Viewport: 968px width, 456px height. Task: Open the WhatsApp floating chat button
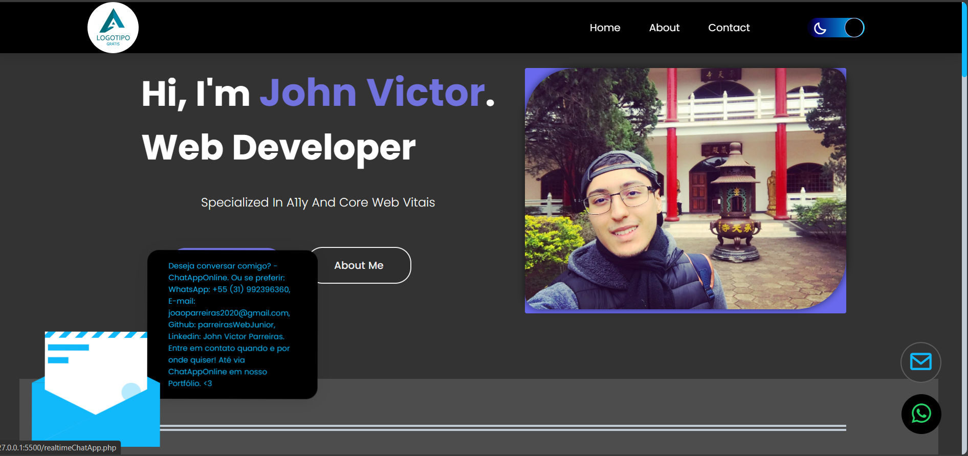[921, 414]
